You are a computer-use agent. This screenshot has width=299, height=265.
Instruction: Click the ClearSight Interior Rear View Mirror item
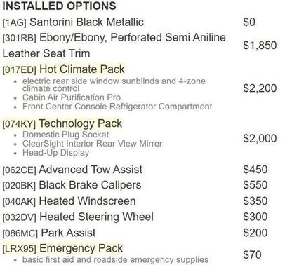click(x=92, y=144)
